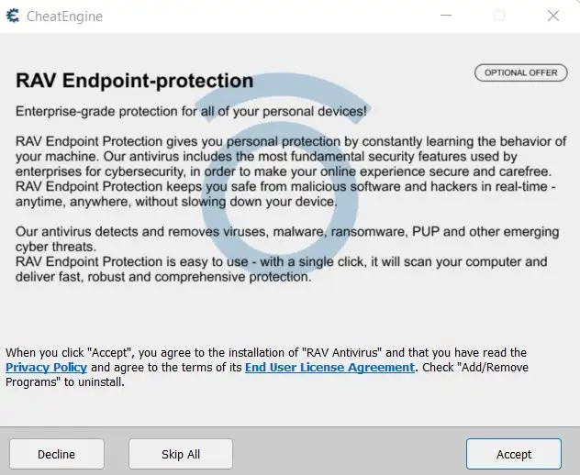This screenshot has height=475, width=580.
Task: Close the CheatEngine installer window
Action: coord(553,16)
